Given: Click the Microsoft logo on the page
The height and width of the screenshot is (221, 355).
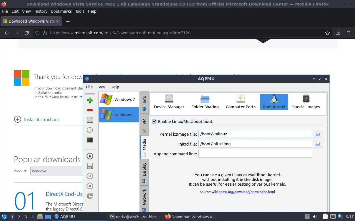Looking at the screenshot, I should (22, 78).
